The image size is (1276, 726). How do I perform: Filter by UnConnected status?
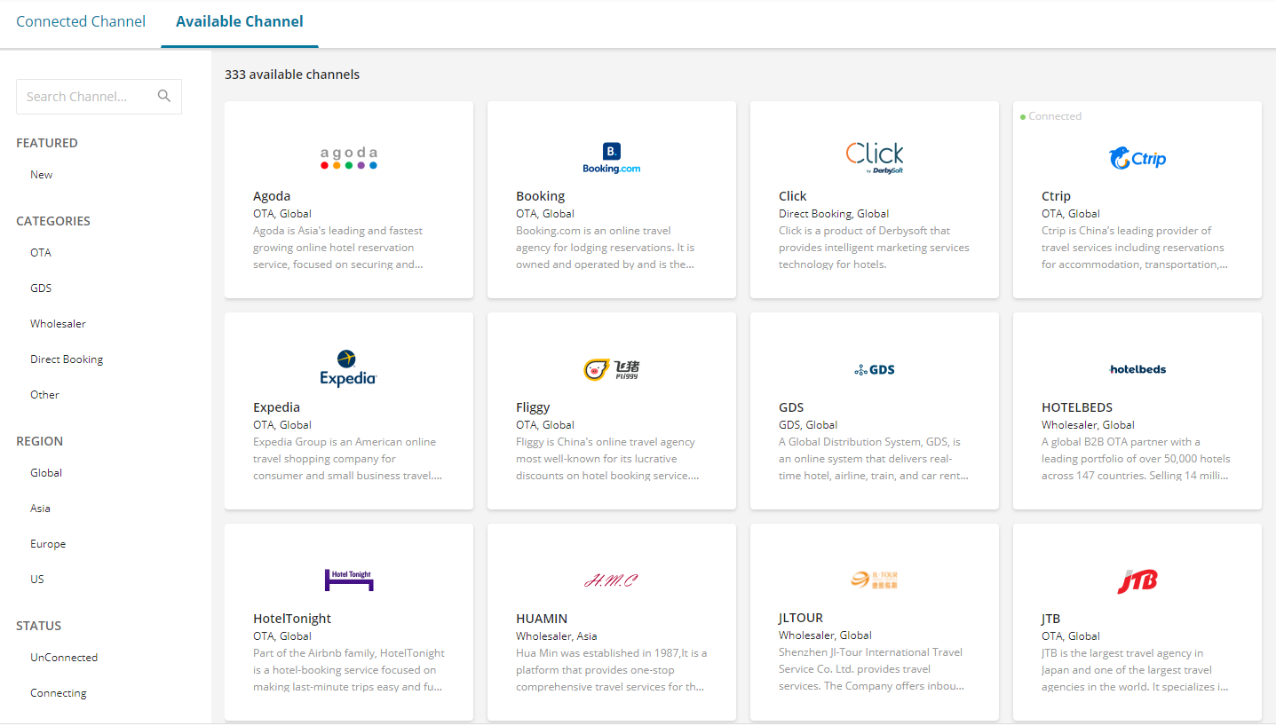coord(64,658)
